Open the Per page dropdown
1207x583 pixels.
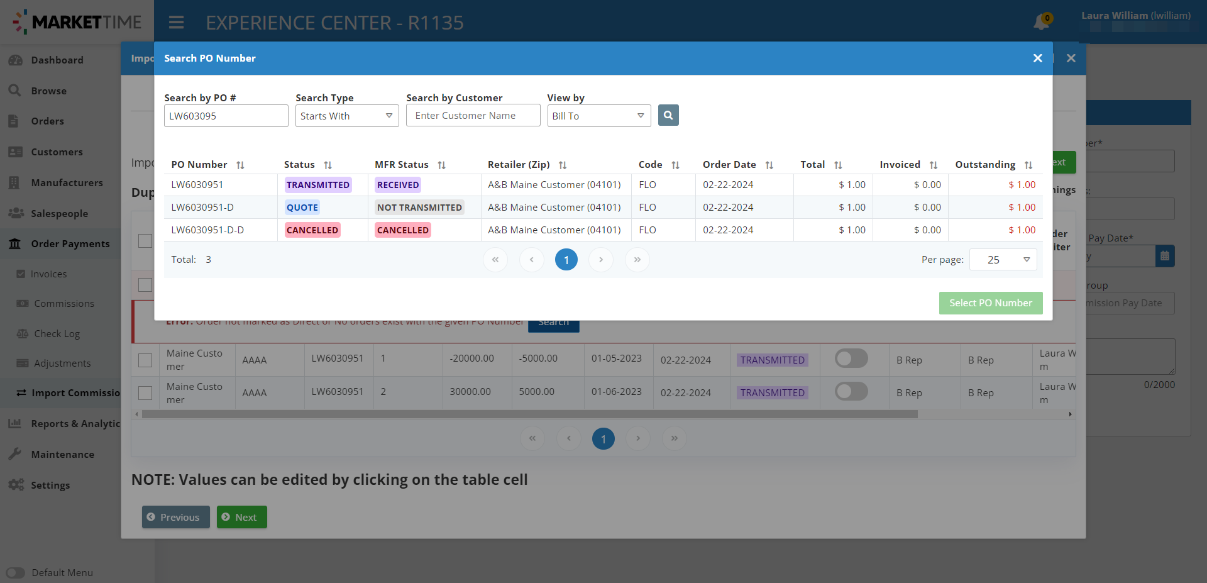pyautogui.click(x=1003, y=260)
